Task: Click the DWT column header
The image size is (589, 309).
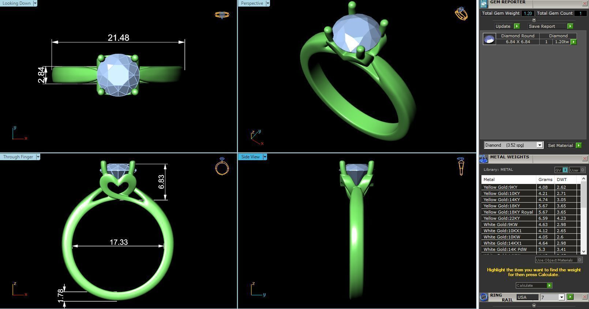Action: point(565,180)
